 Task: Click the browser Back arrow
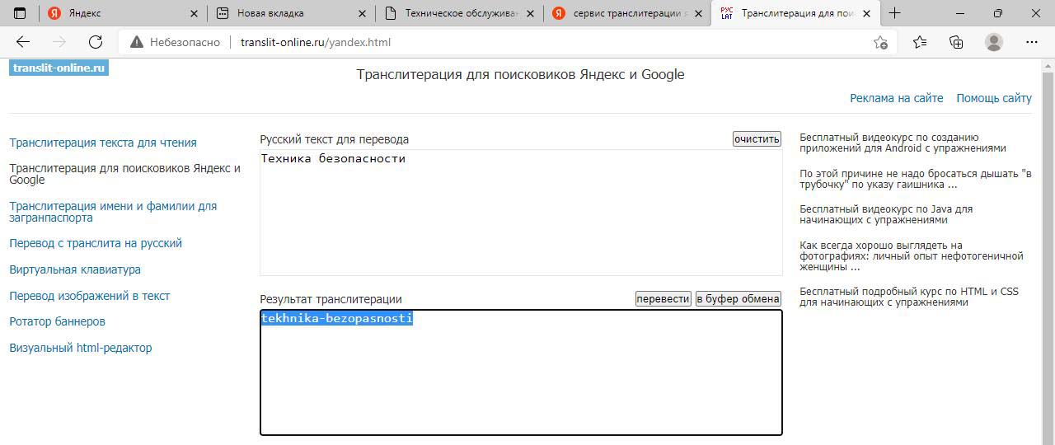pyautogui.click(x=23, y=42)
